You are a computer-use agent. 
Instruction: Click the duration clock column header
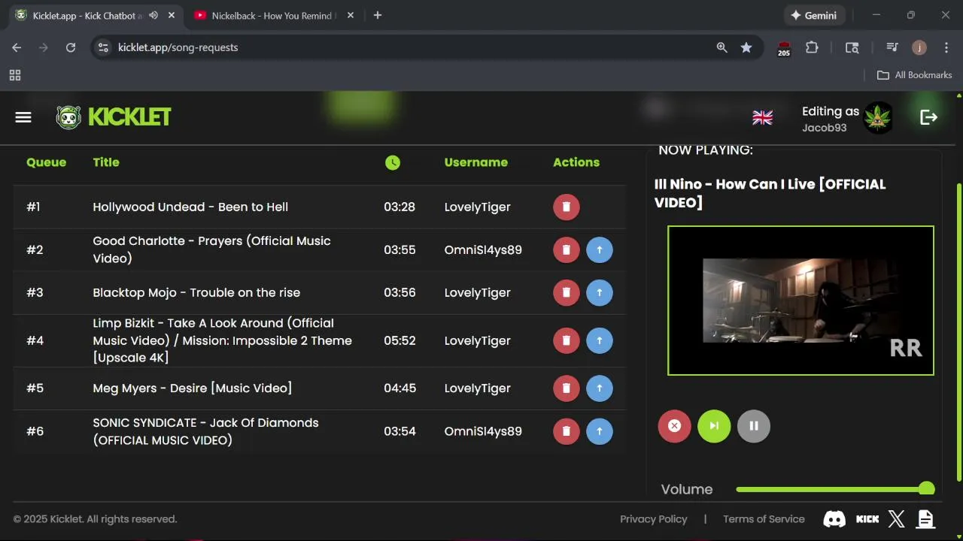pyautogui.click(x=393, y=162)
